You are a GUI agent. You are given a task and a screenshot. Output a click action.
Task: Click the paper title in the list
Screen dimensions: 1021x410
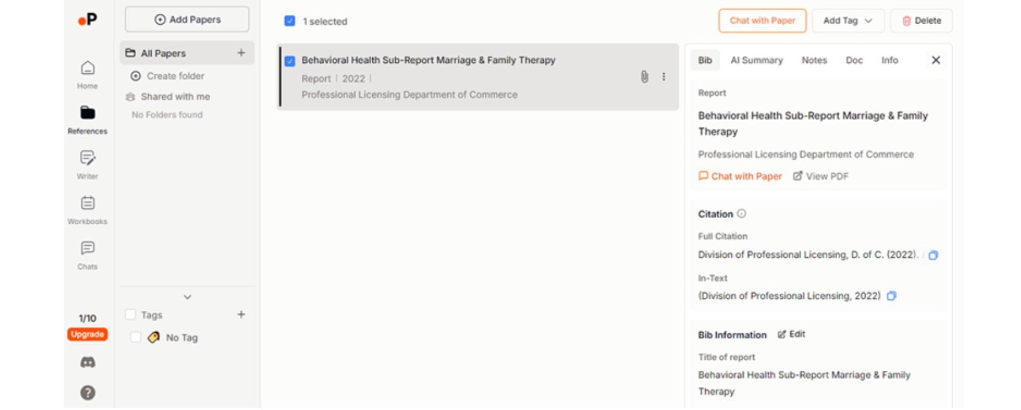(x=428, y=60)
